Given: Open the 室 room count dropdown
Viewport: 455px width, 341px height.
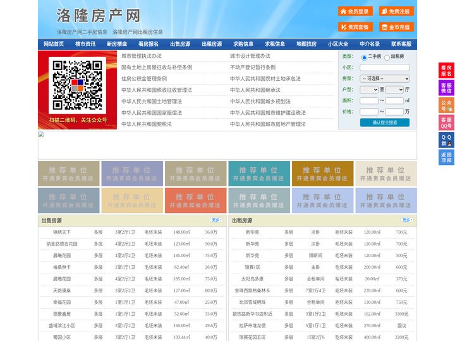Looking at the screenshot, I should click(369, 90).
